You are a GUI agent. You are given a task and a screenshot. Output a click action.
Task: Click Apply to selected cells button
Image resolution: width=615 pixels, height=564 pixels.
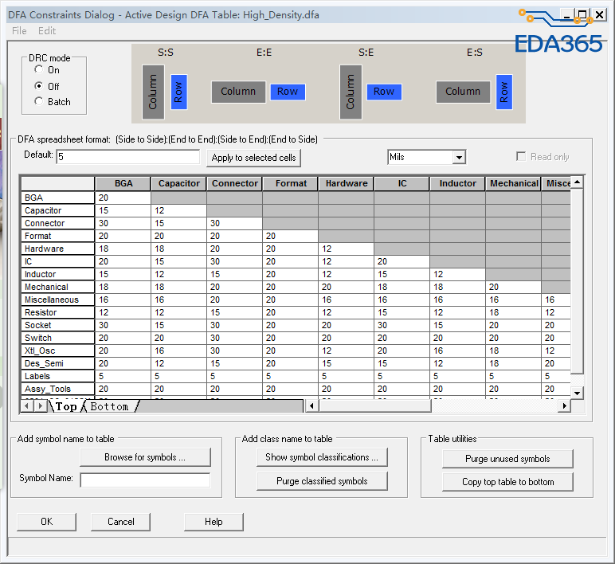point(253,158)
